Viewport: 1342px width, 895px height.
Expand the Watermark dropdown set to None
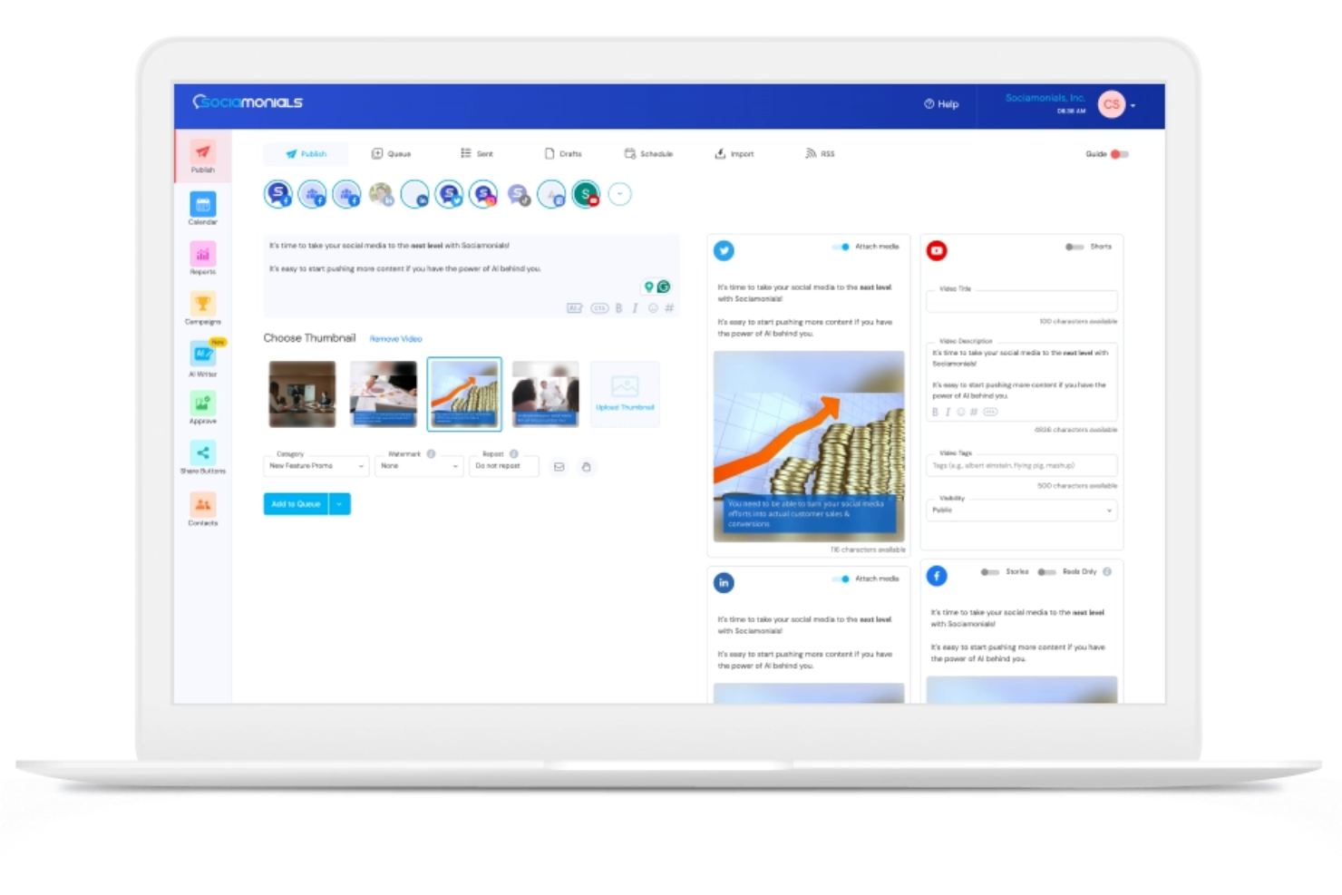pyautogui.click(x=419, y=466)
